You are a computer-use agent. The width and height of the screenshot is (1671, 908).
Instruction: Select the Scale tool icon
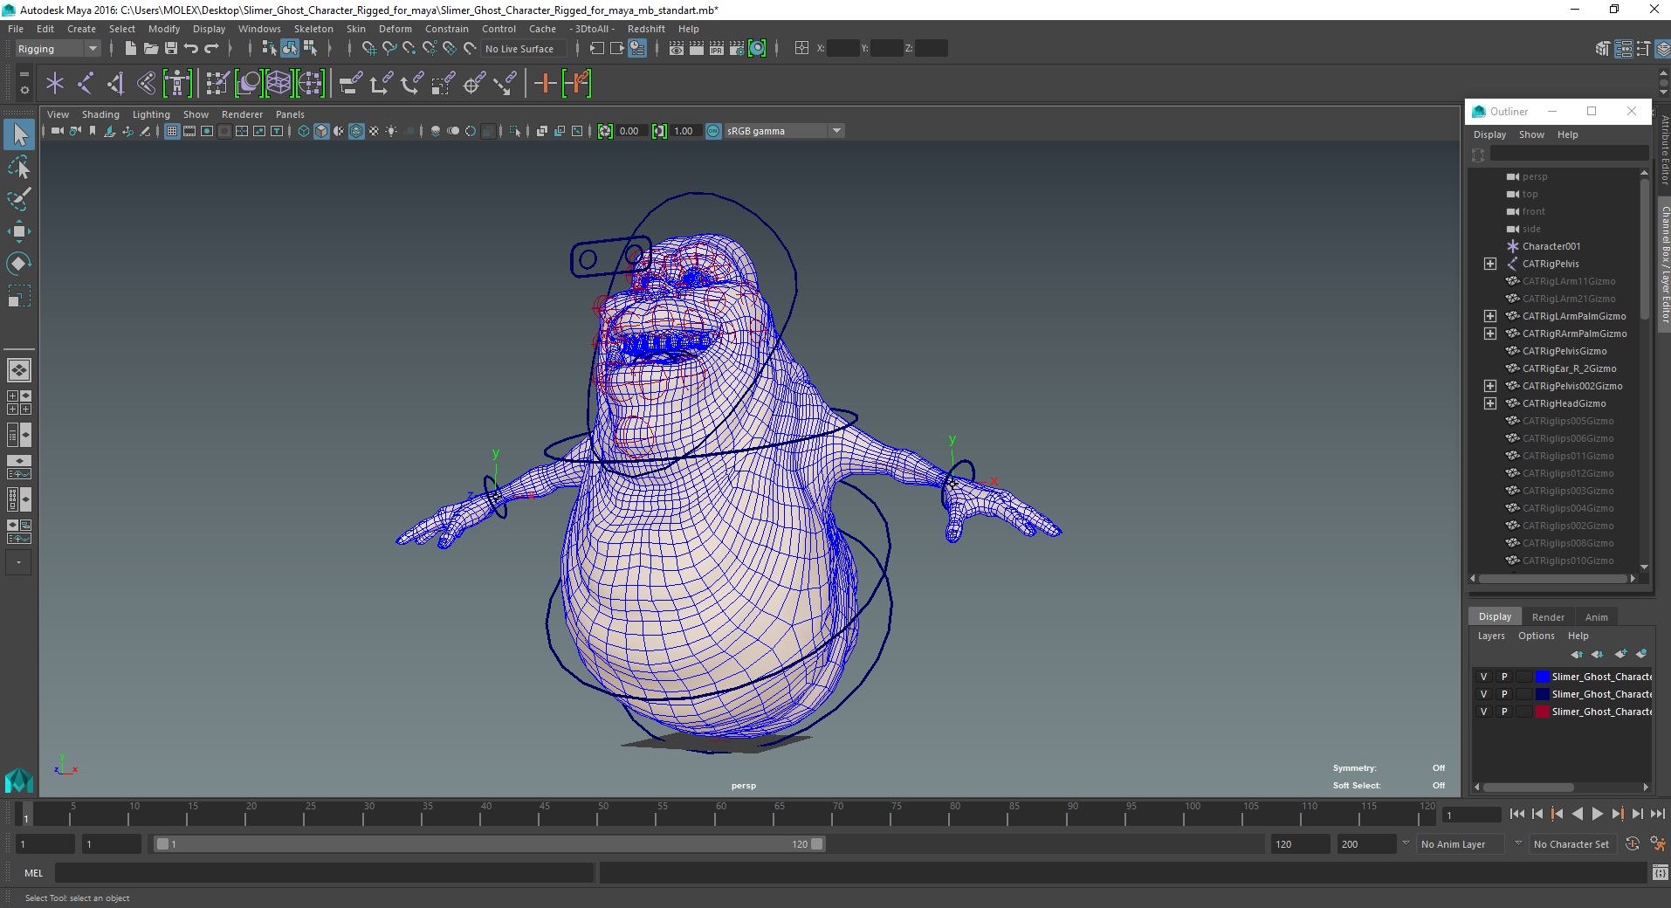point(19,296)
